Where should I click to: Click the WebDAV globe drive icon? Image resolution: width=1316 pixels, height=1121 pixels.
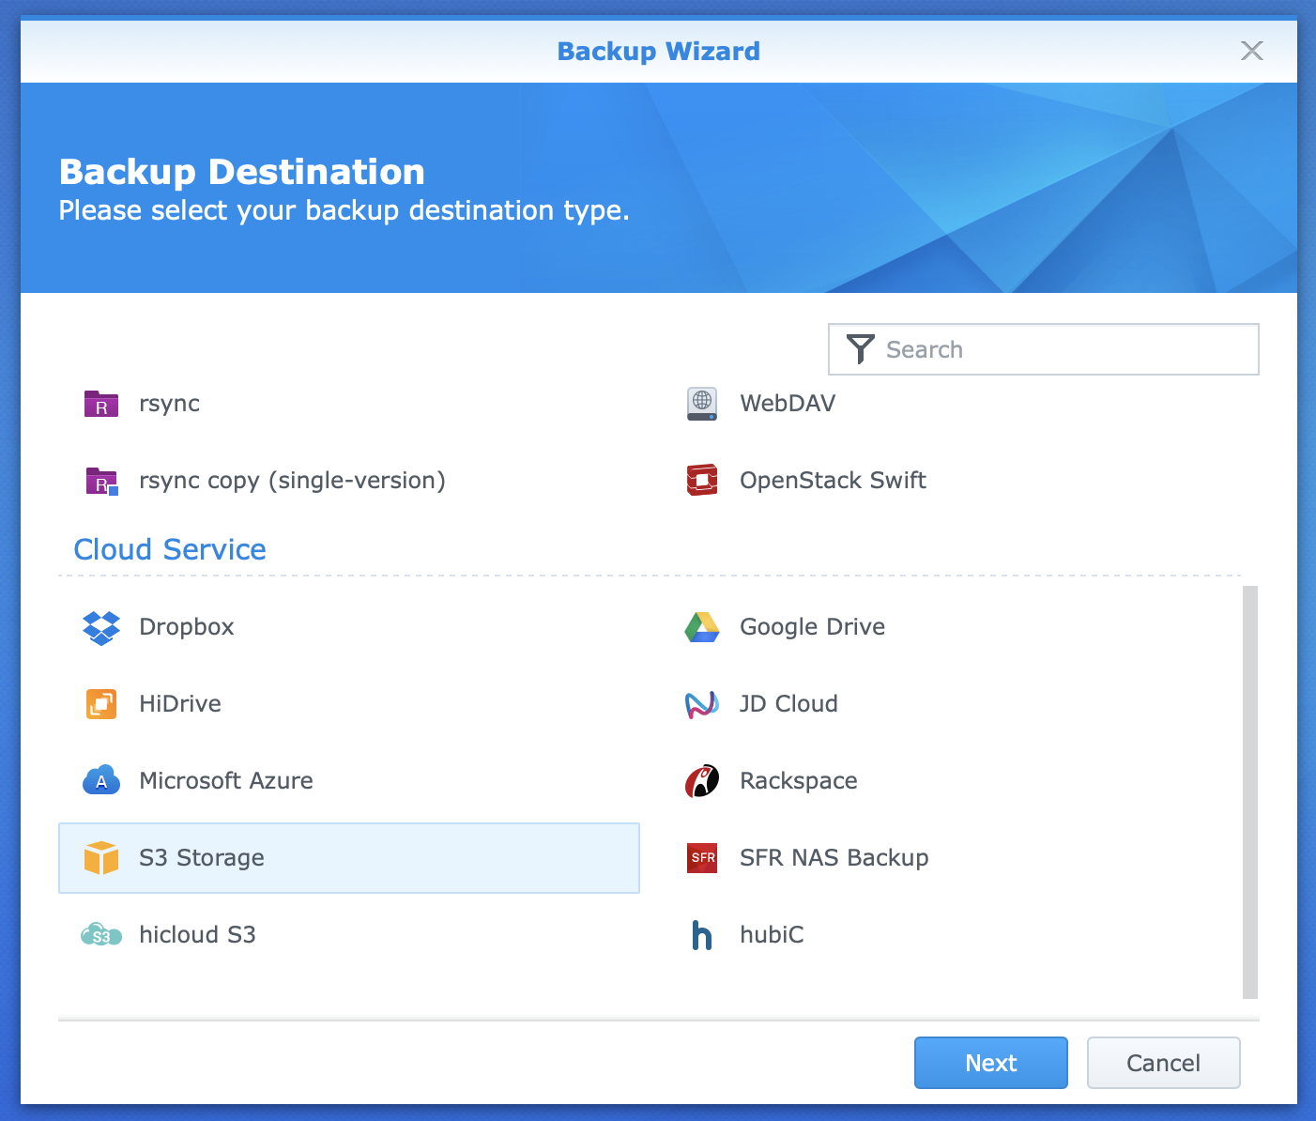[x=702, y=404]
